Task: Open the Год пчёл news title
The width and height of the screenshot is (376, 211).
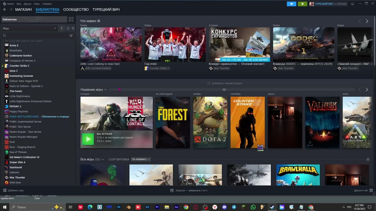Action: coord(150,64)
